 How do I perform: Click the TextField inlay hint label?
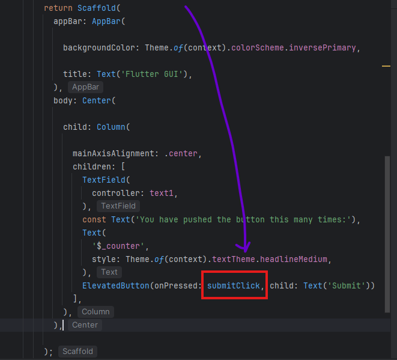118,206
